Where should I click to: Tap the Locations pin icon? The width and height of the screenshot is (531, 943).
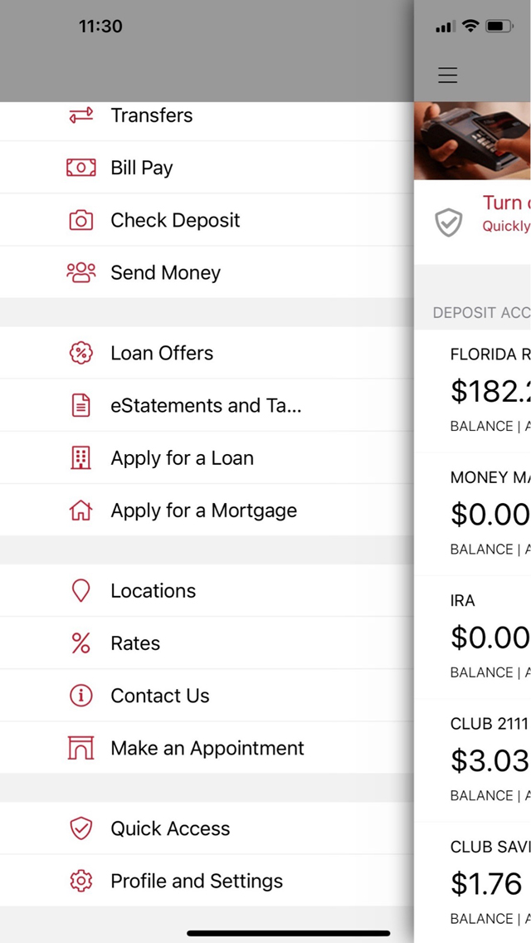pyautogui.click(x=81, y=591)
